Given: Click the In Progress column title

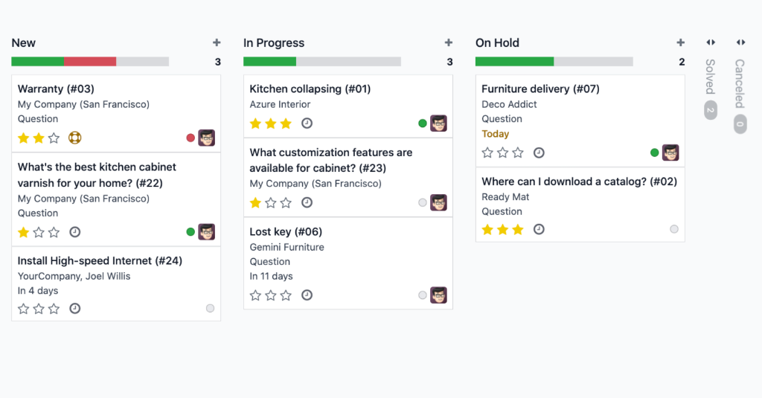Looking at the screenshot, I should point(274,42).
